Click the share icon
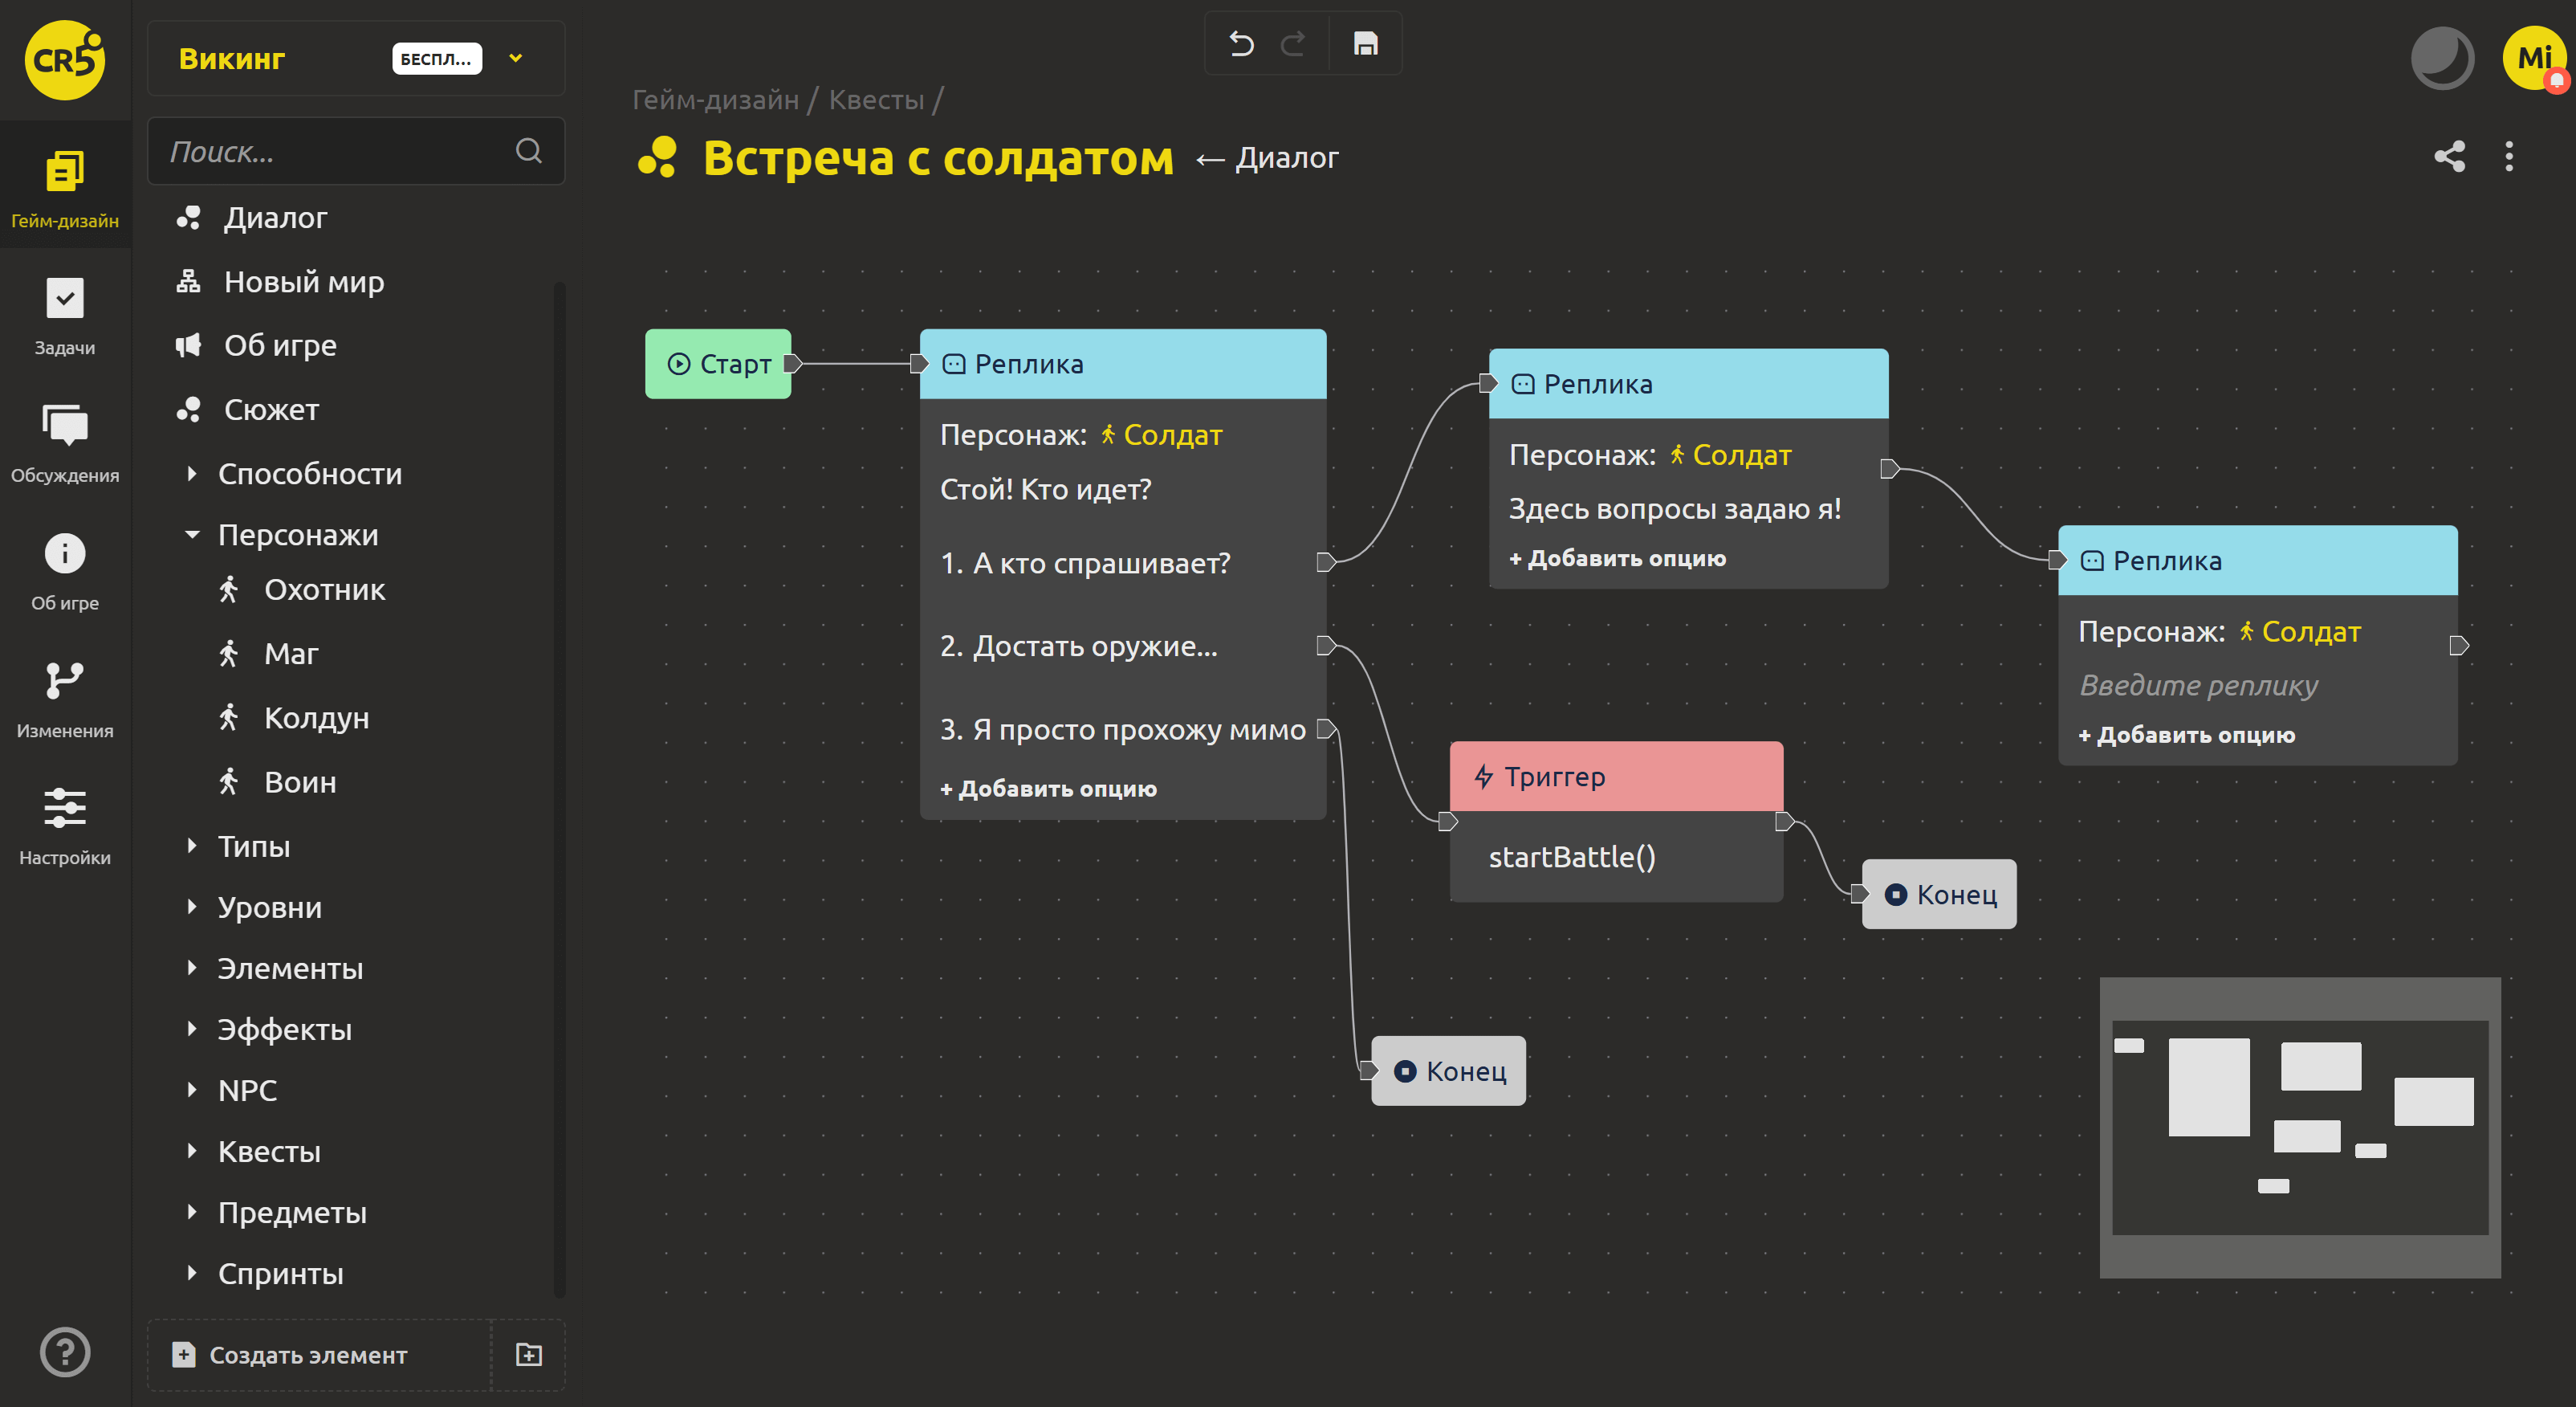Screen dimensions: 2576x1407 click(2449, 156)
